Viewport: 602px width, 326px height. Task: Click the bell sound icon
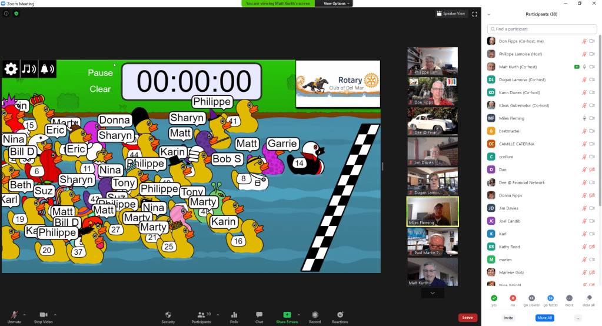tap(47, 69)
